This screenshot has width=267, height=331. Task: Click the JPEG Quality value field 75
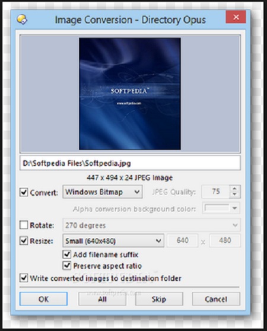pyautogui.click(x=216, y=192)
